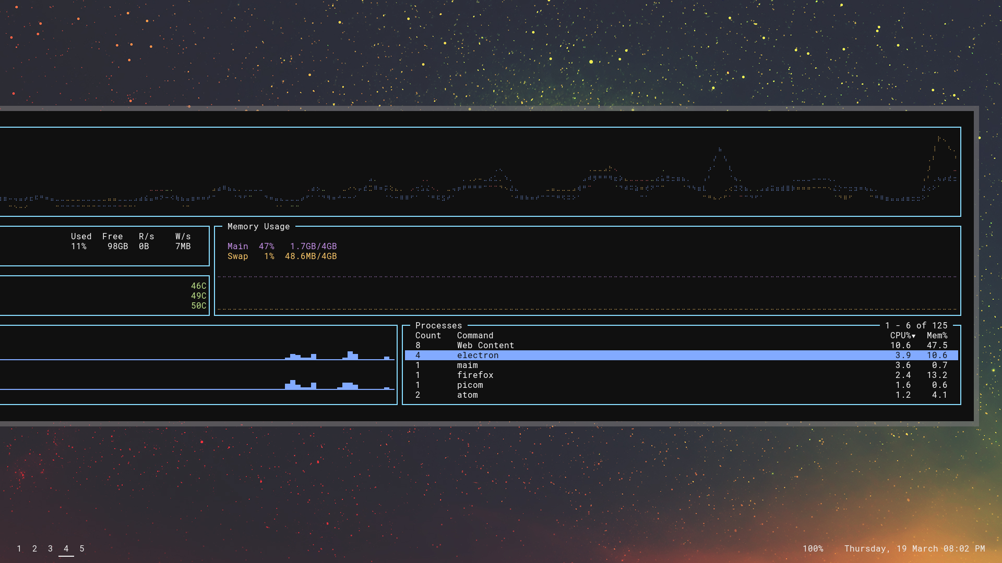
Task: Click the Mem% column header
Action: click(x=937, y=335)
